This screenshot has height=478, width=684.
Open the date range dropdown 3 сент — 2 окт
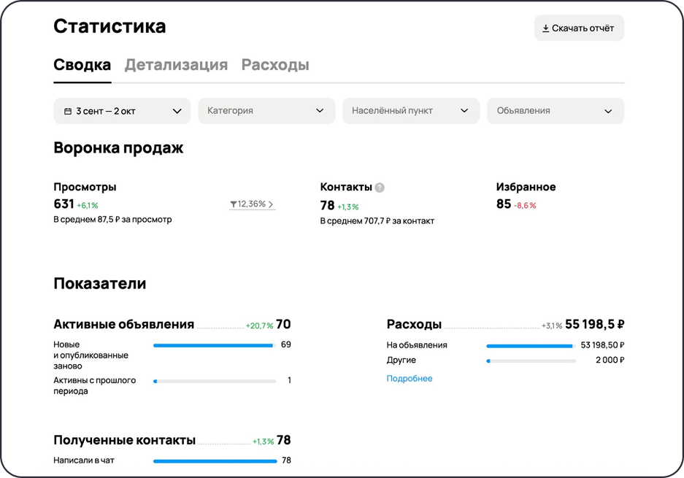[x=121, y=110]
